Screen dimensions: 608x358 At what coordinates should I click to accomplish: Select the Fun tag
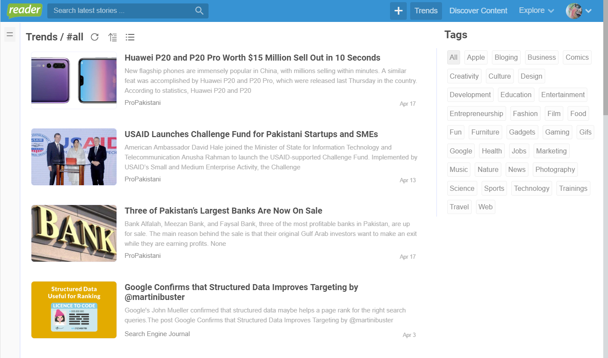pos(455,132)
